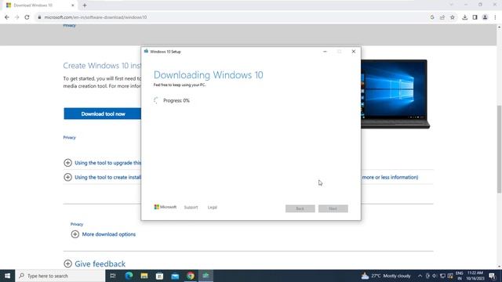Click the site lock icon

click(39, 17)
